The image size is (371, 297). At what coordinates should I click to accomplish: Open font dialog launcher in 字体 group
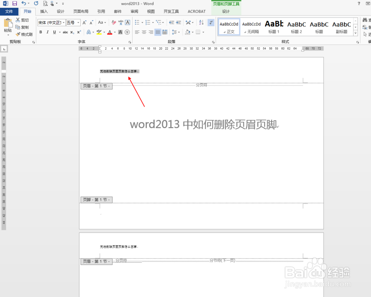(129, 42)
